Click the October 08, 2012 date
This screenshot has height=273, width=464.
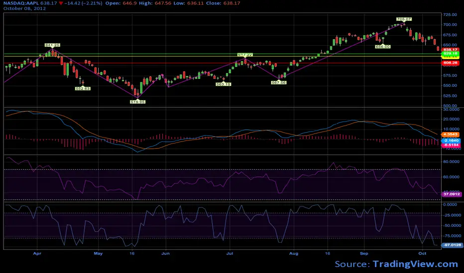(x=24, y=8)
